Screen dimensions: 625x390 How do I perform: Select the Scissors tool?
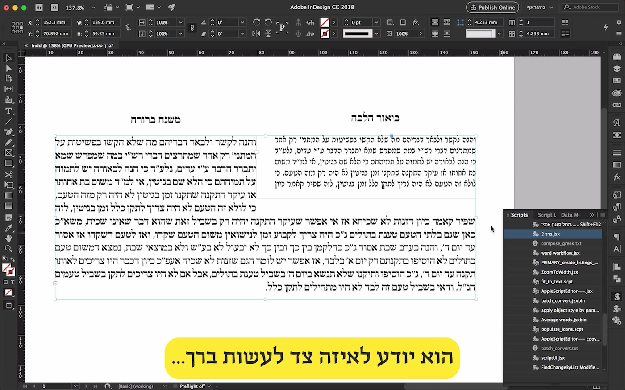pos(8,174)
